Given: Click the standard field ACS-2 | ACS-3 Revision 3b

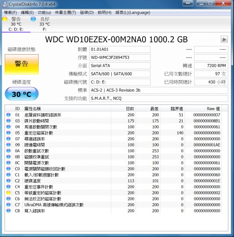Looking at the screenshot, I should click(159, 90).
